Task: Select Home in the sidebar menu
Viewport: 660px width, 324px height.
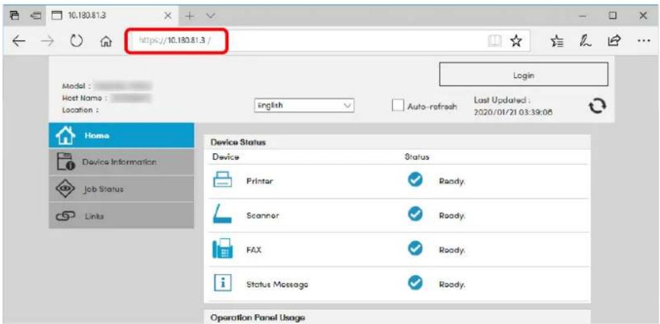Action: tap(121, 136)
